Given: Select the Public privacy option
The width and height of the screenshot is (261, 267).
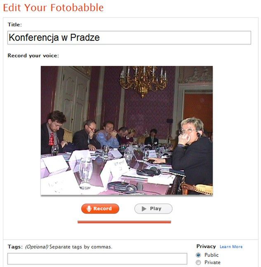Looking at the screenshot, I should click(198, 255).
